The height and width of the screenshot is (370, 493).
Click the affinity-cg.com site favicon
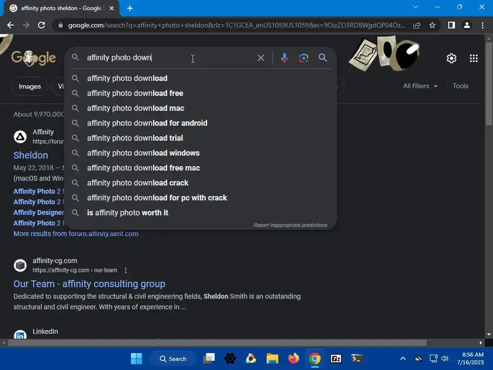tap(20, 265)
